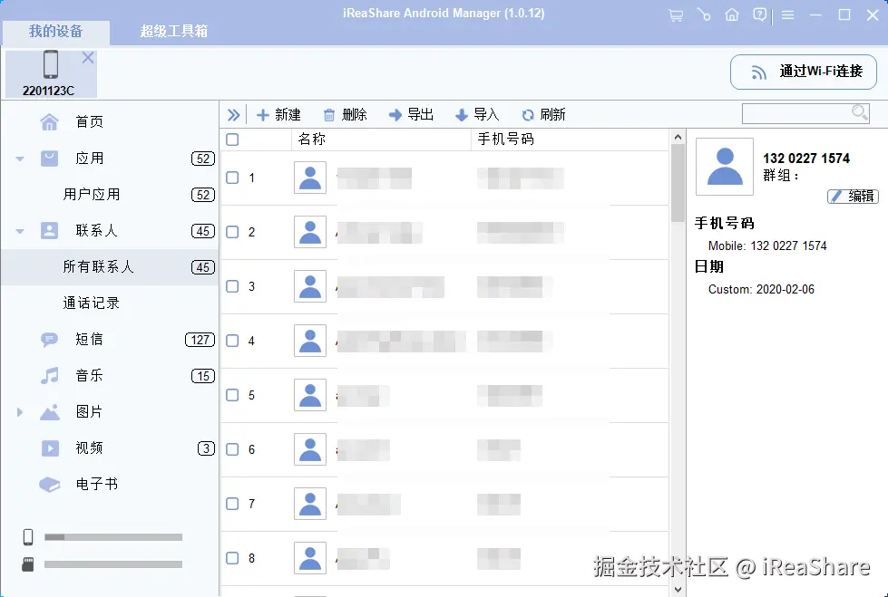
Task: Open the hamburger menu in the title bar
Action: (786, 14)
